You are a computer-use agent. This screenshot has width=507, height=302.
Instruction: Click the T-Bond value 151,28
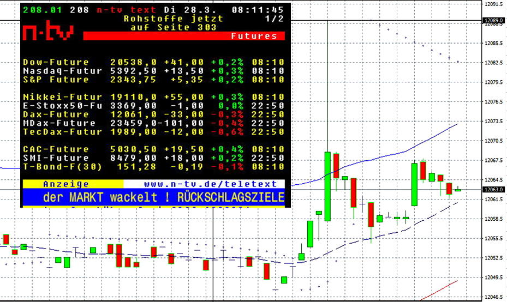point(137,167)
